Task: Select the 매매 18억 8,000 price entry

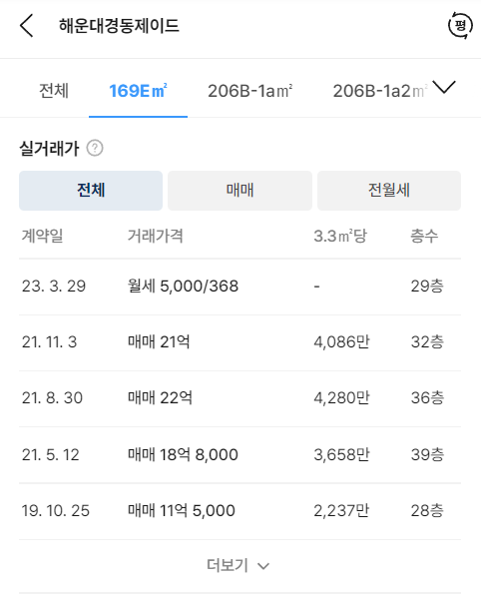Action: coord(183,454)
